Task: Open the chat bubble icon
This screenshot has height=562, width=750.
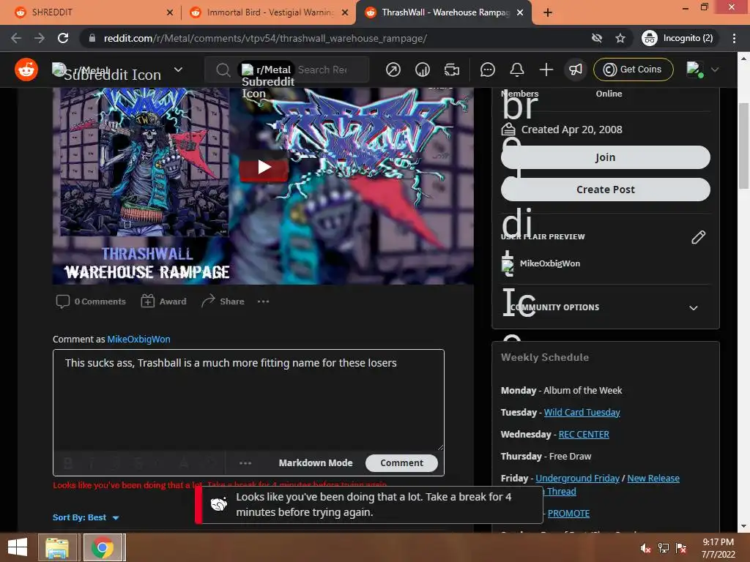Action: 487,70
